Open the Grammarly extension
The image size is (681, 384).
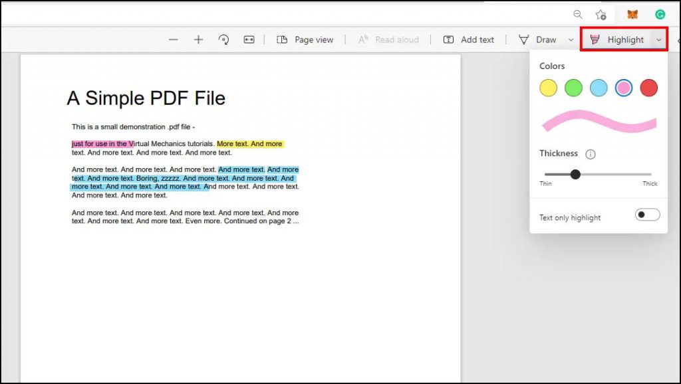660,13
